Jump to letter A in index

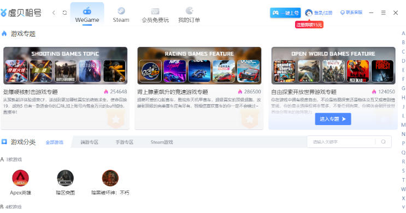tap(403, 33)
